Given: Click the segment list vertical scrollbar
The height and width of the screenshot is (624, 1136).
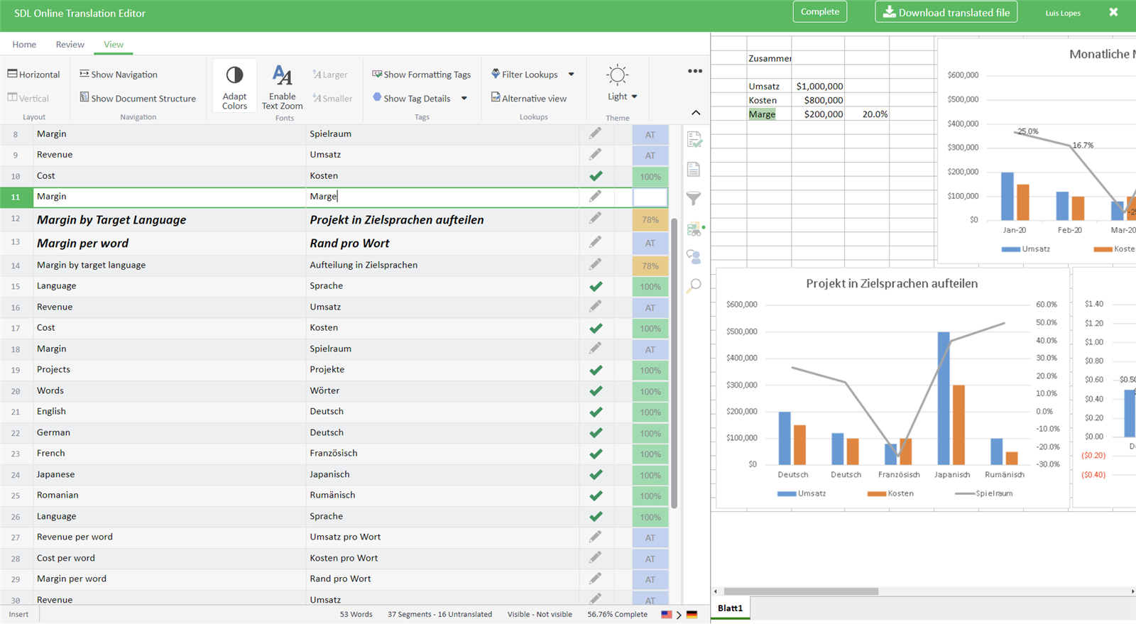Looking at the screenshot, I should pos(674,363).
